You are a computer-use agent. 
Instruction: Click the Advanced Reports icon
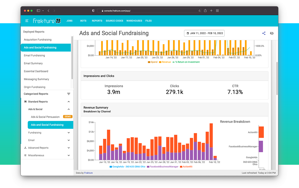(25, 148)
